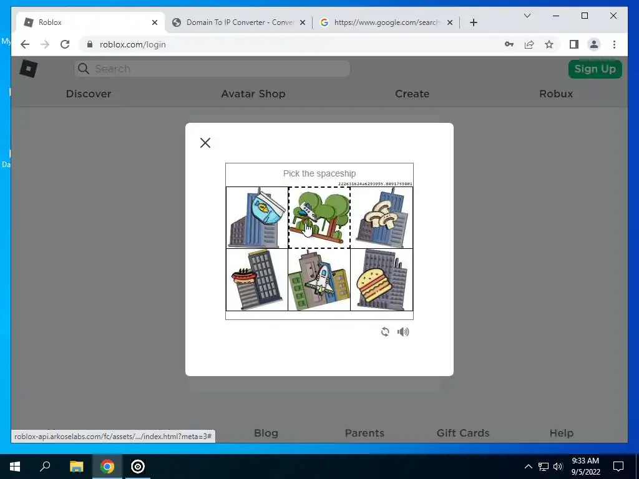Switch to audio challenge speaker icon

pyautogui.click(x=403, y=332)
